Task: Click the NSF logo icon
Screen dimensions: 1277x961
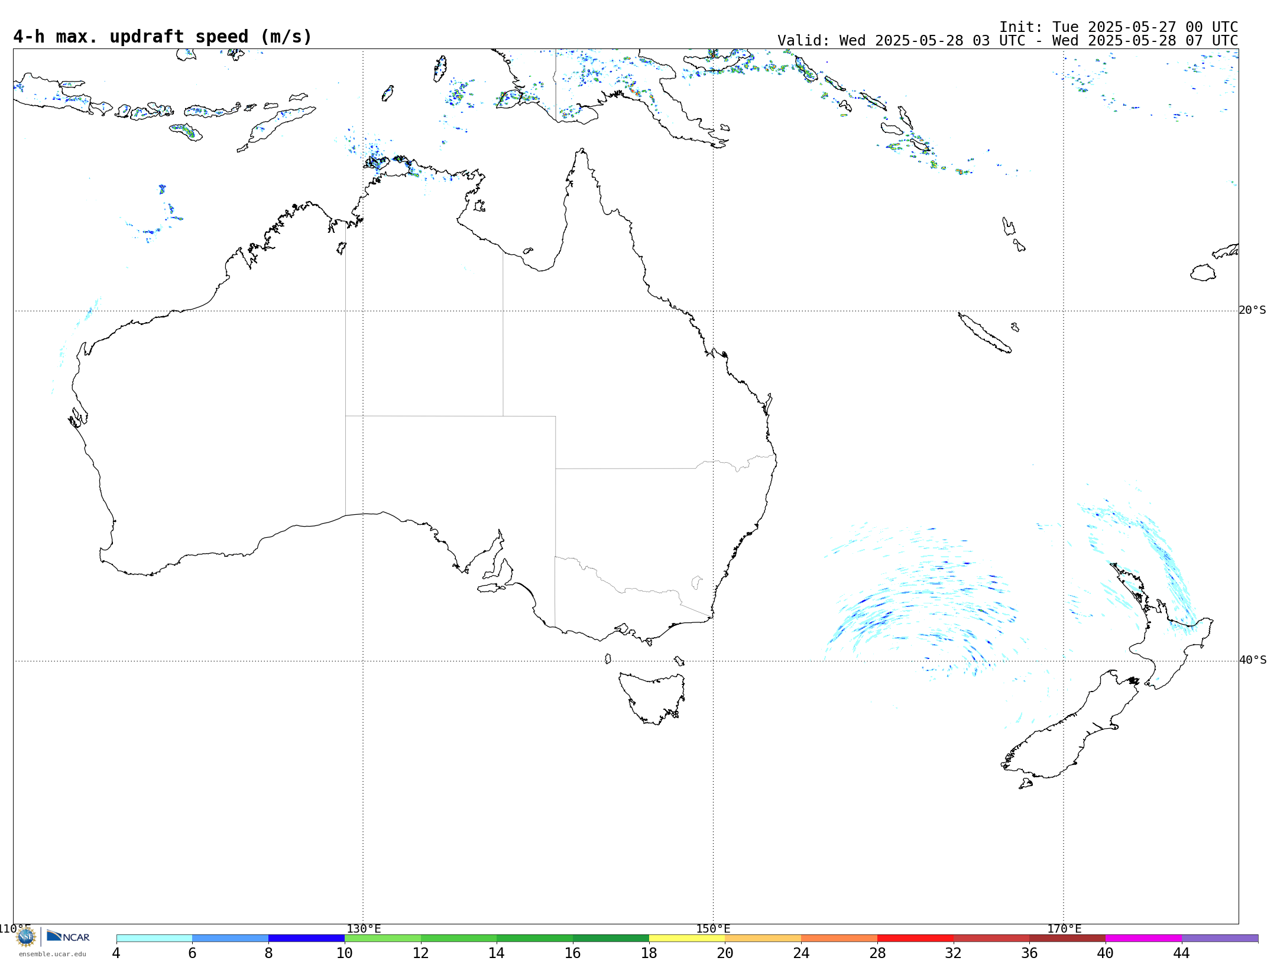Action: pyautogui.click(x=26, y=937)
